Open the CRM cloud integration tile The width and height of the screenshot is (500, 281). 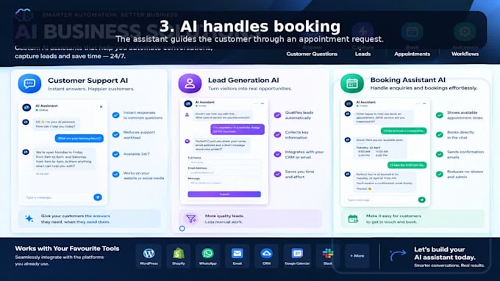point(266,256)
